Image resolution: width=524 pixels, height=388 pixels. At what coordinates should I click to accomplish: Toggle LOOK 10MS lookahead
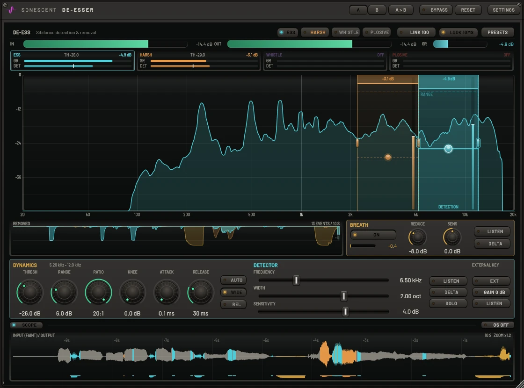point(458,32)
